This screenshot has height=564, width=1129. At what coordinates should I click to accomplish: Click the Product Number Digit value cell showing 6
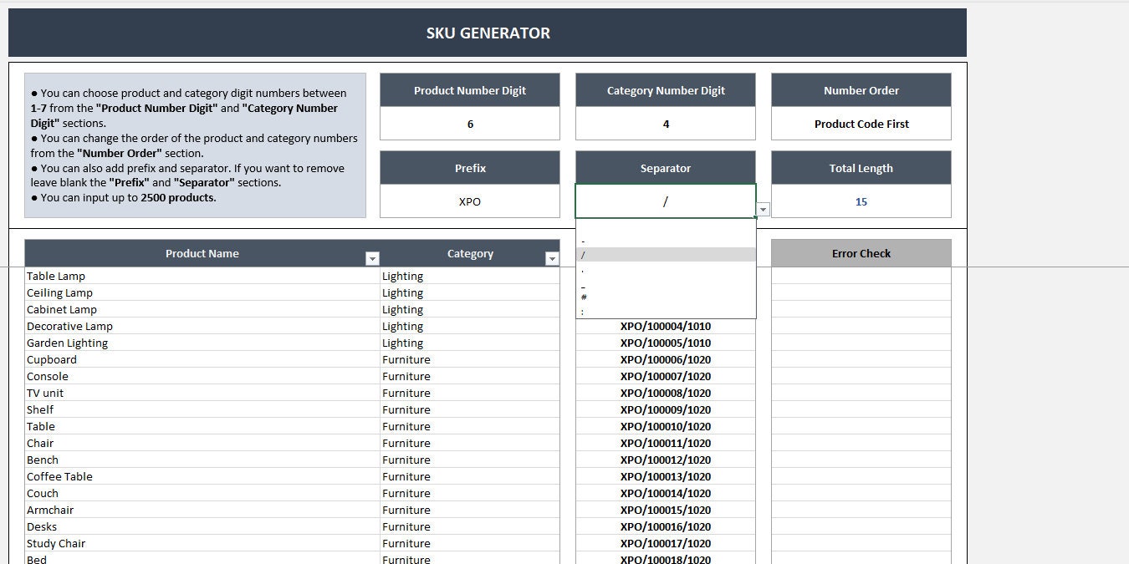(x=470, y=123)
